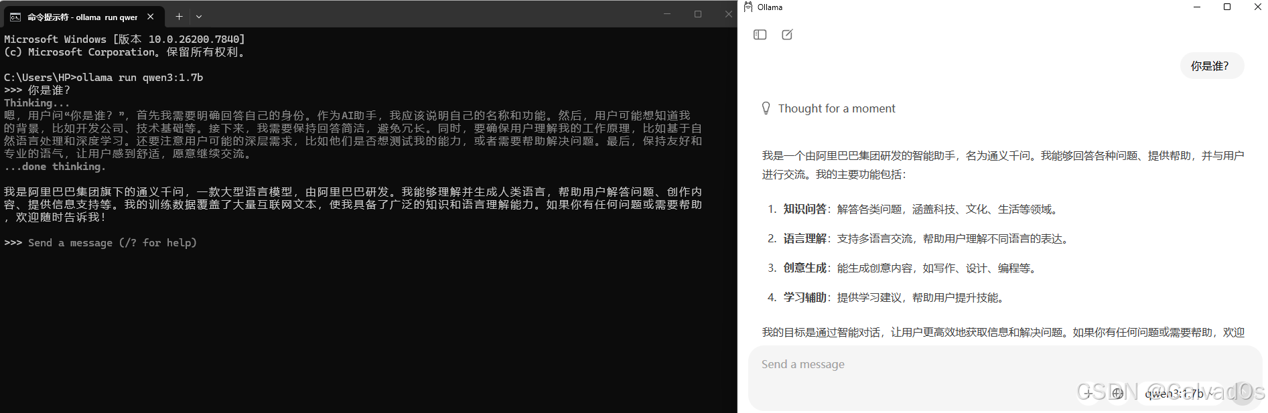This screenshot has height=413, width=1268.
Task: Select the '你是谁?' user message bubble
Action: [x=1212, y=66]
